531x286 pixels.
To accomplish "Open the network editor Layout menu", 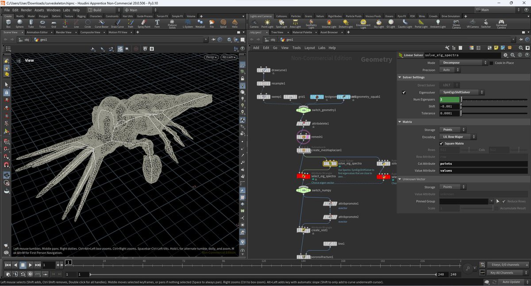I will (x=310, y=48).
